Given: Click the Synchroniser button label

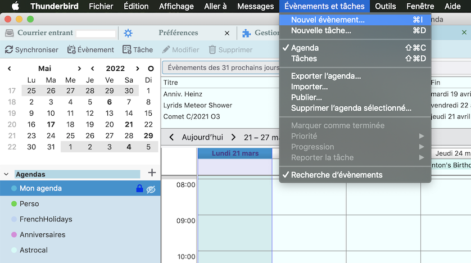Looking at the screenshot, I should tap(37, 50).
